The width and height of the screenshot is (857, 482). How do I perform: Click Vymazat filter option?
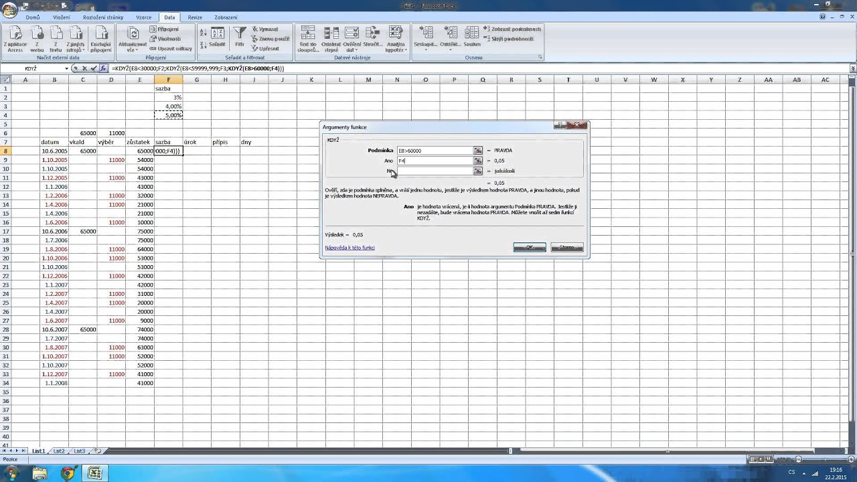pos(265,29)
